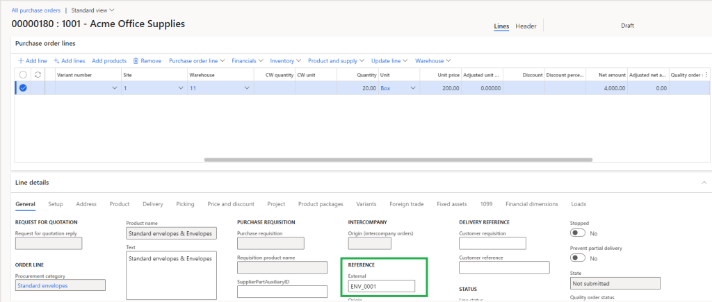Click the Add line plus icon
Image resolution: width=712 pixels, height=302 pixels.
(21, 60)
